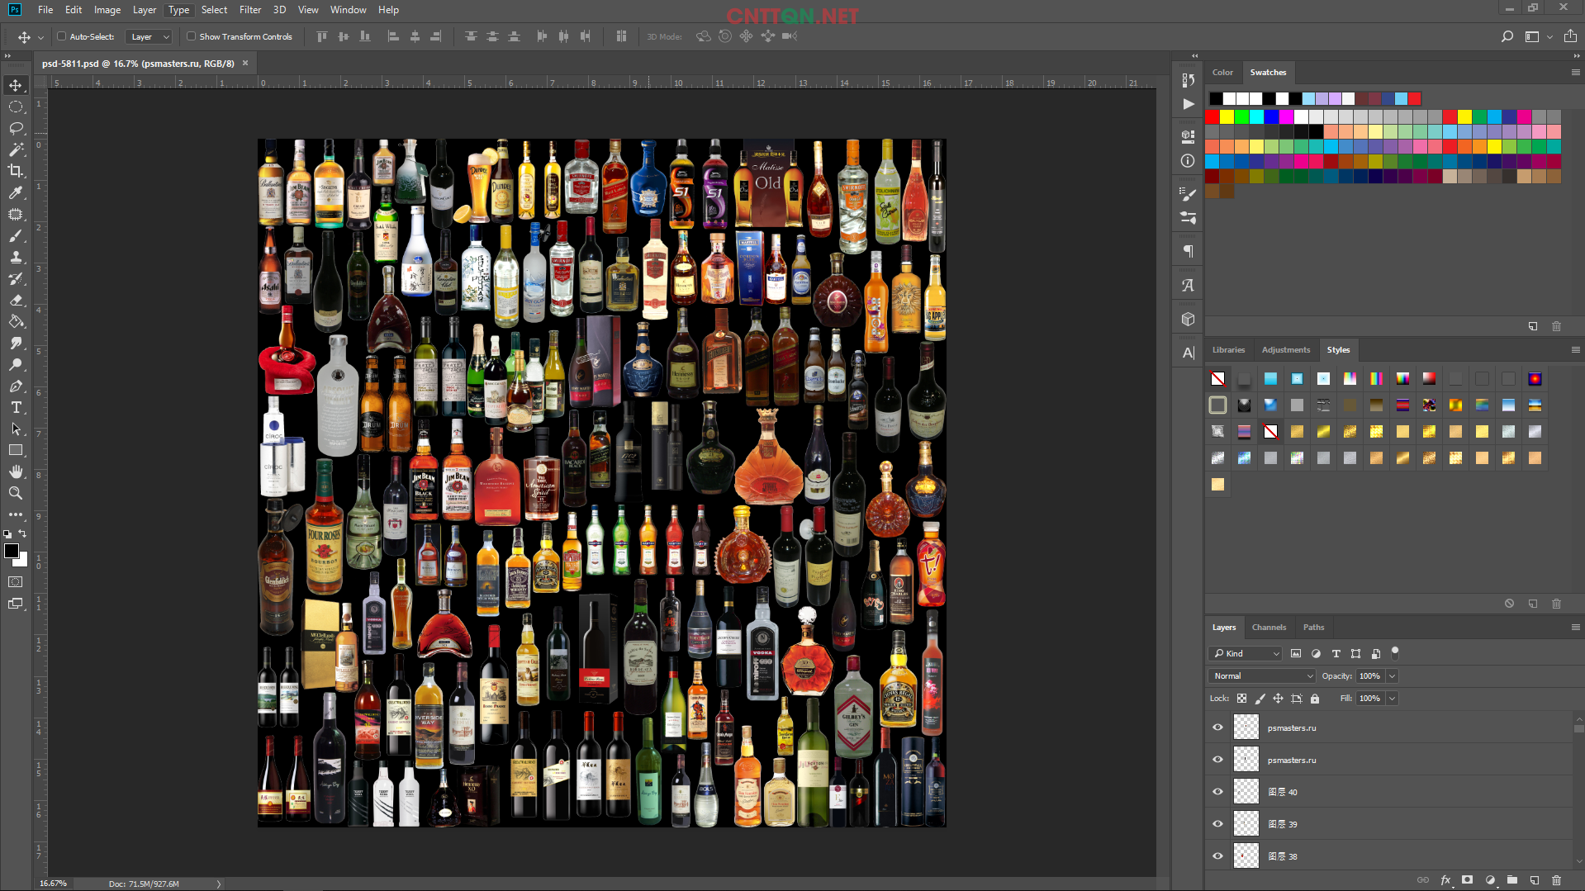Select the Paint Bucket tool
1585x891 pixels.
[16, 321]
